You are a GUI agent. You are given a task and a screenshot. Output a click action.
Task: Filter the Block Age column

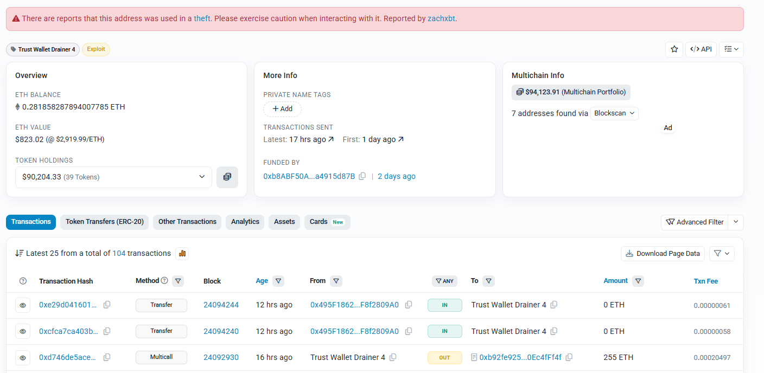278,281
